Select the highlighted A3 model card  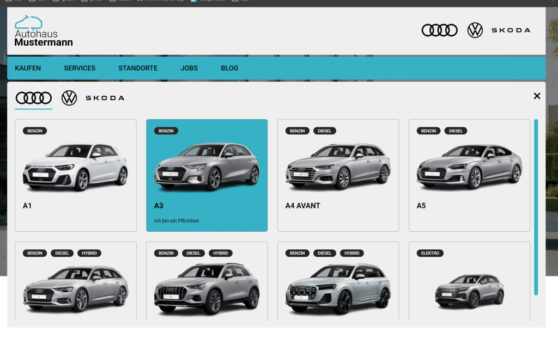[207, 175]
